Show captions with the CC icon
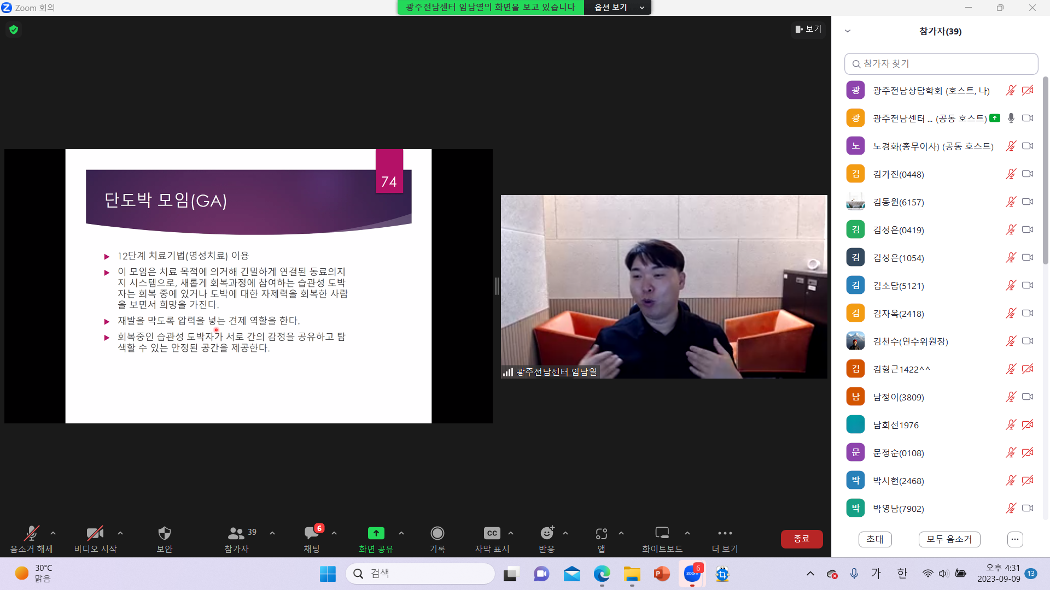Viewport: 1050px width, 590px height. 492,534
